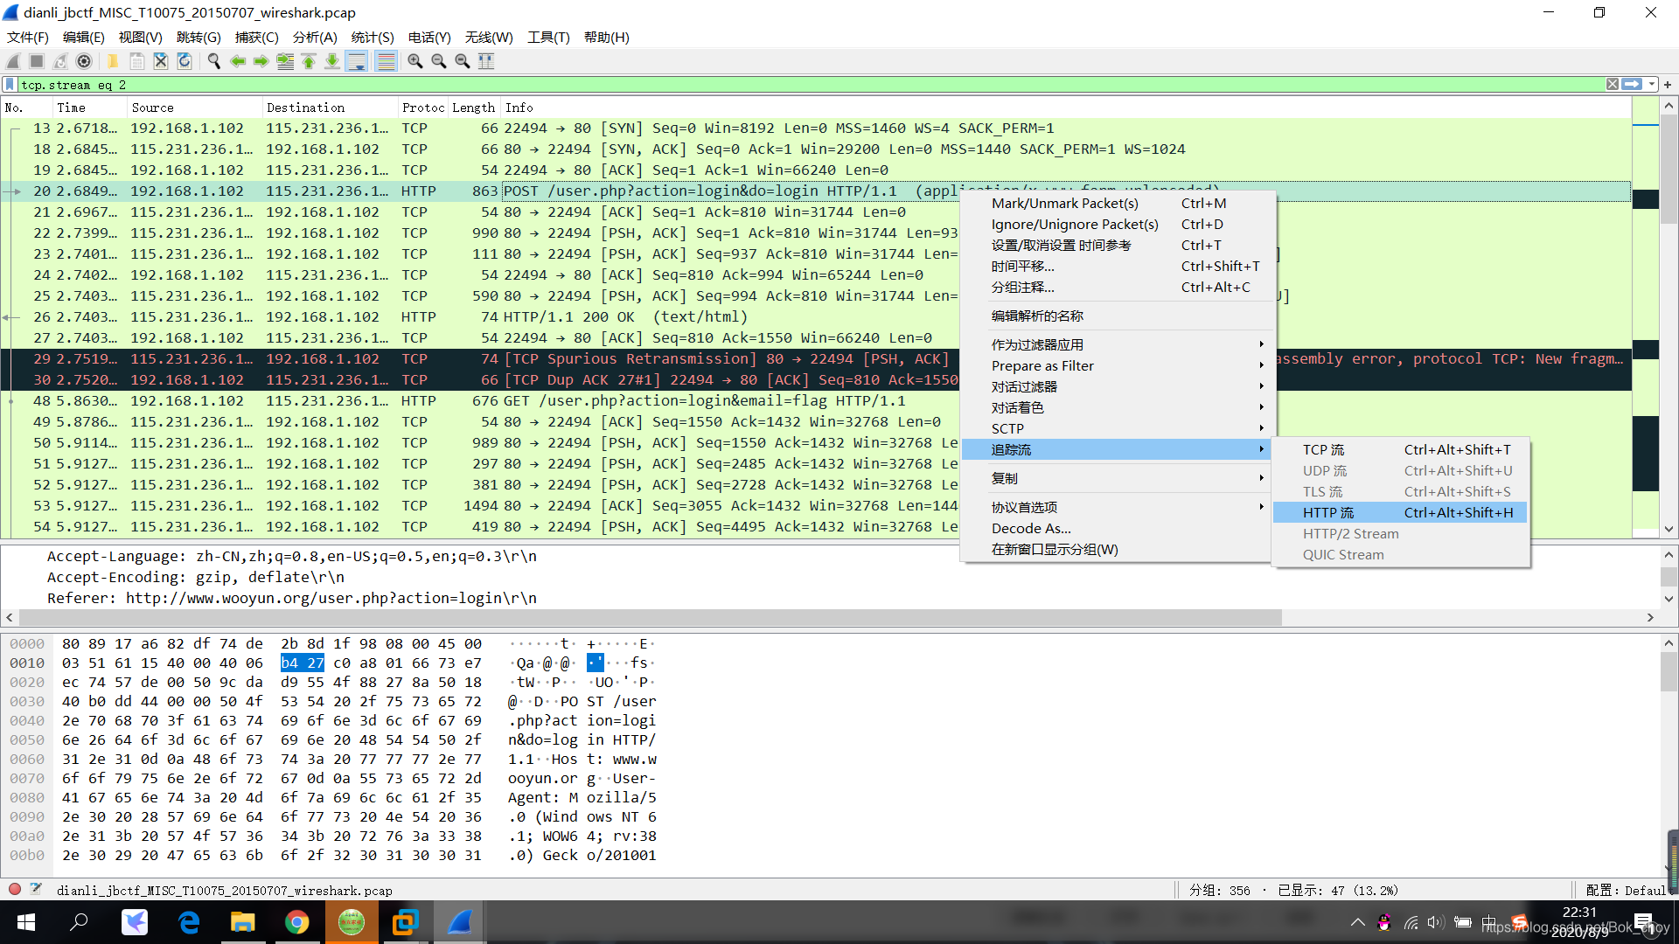Screen dimensions: 1679x944
Task: Sort packets by Time column header
Action: pyautogui.click(x=90, y=108)
